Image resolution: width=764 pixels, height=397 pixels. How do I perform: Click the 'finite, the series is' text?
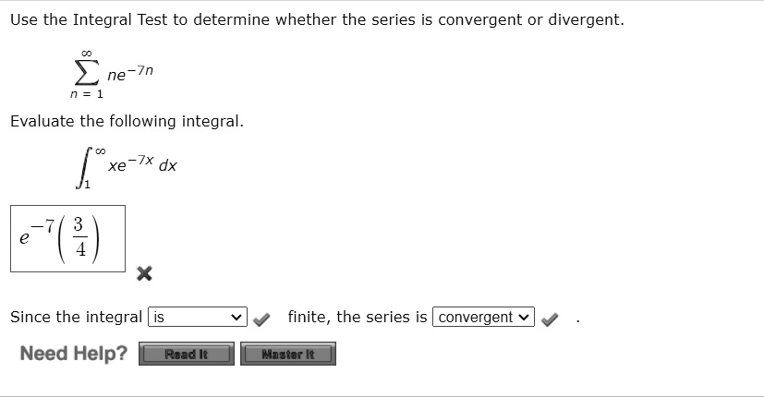[x=358, y=317]
